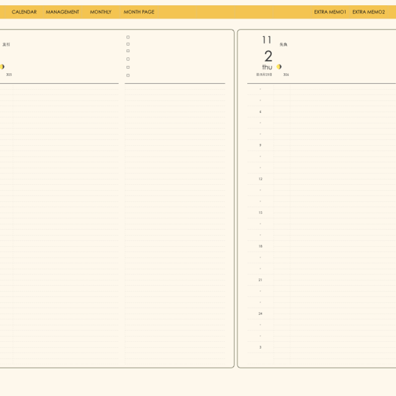The image size is (396, 396).
Task: Click the 友引 rokuyo label
Action: (6, 44)
